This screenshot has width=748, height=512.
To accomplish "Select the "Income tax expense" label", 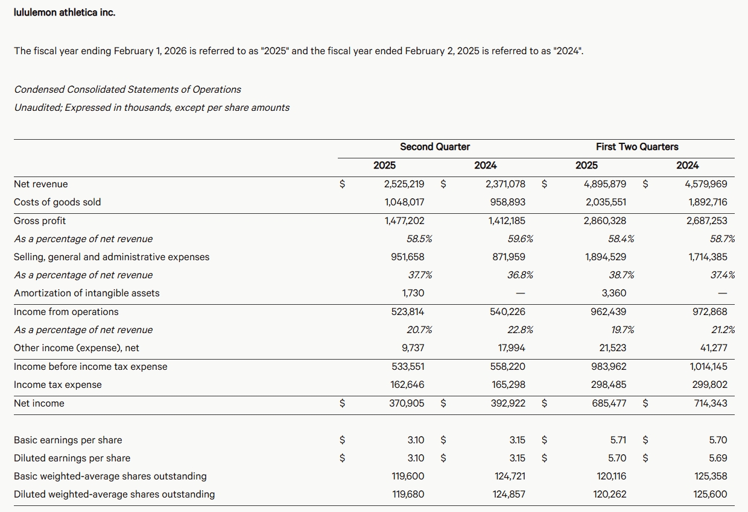I will 58,385.
